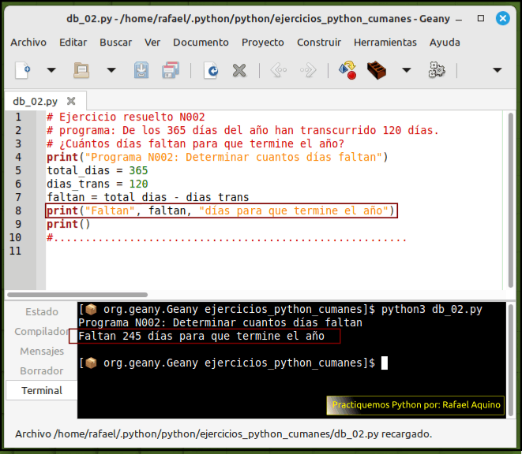
Task: Close the current file with X icon
Action: [239, 70]
